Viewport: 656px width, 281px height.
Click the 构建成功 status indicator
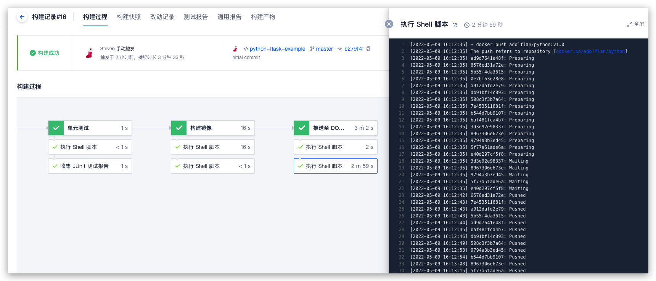click(45, 53)
